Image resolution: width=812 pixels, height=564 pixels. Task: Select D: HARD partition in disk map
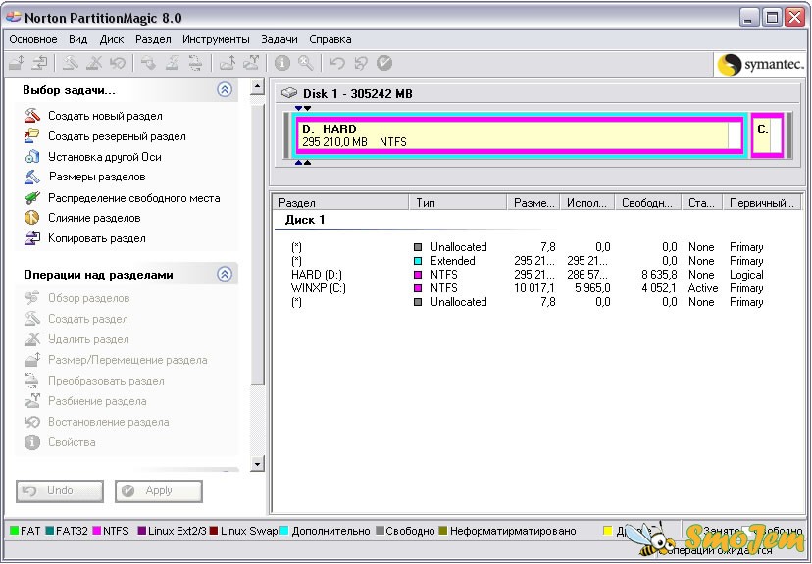tap(520, 135)
